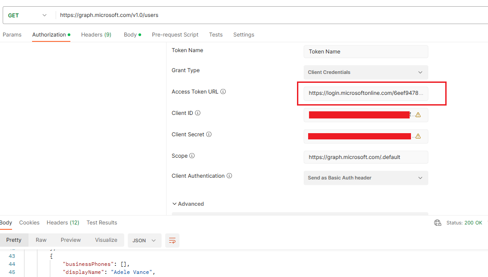Screen dimensions: 488x277
Task: Click the Access Token URL info icon
Action: [223, 91]
